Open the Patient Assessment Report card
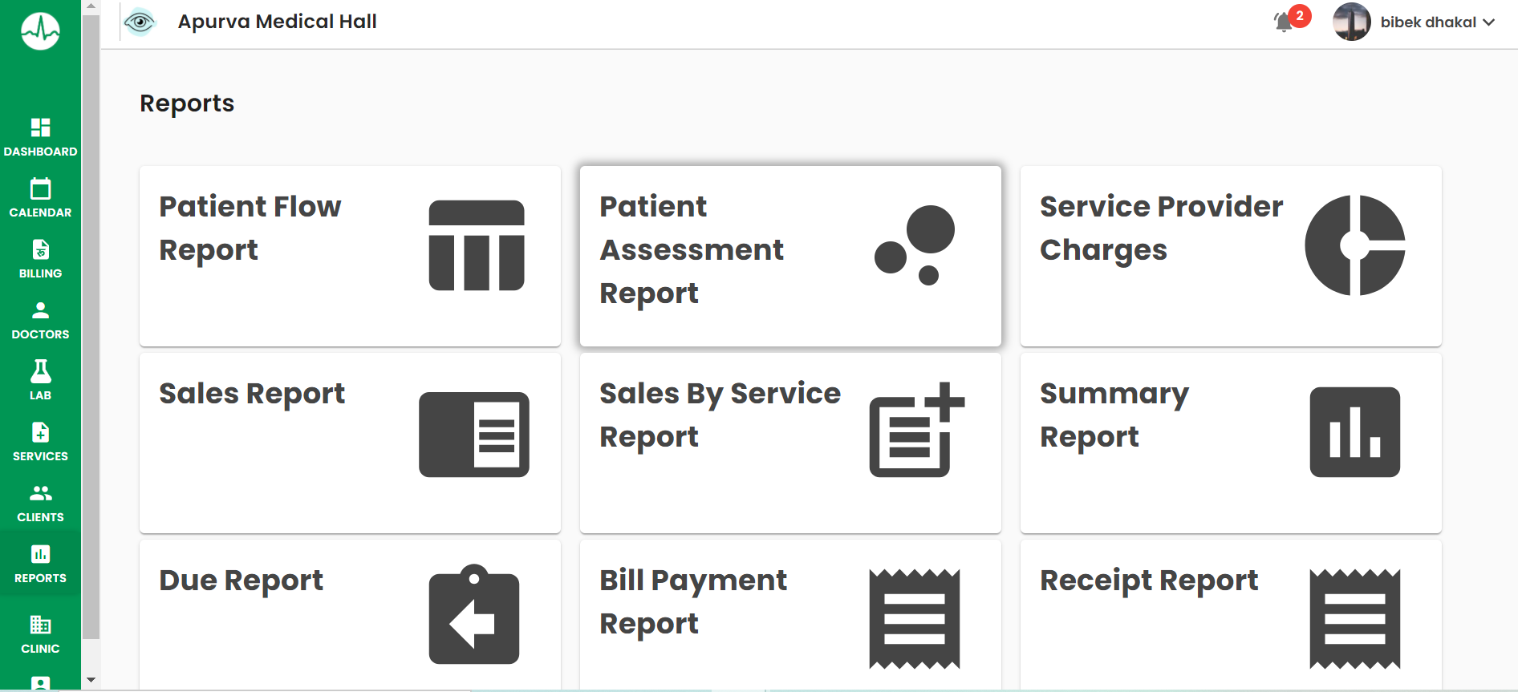 pos(790,256)
